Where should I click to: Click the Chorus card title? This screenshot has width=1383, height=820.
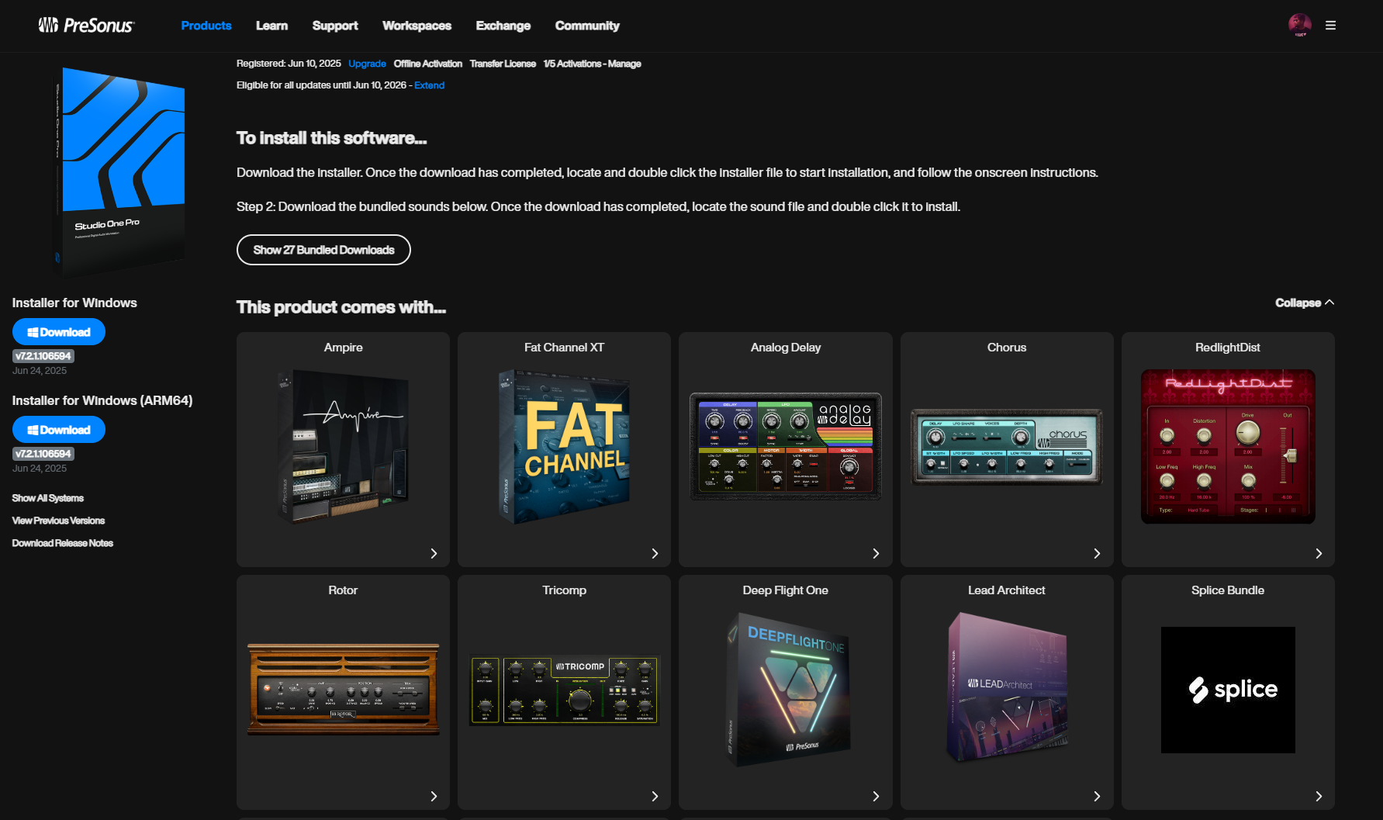pos(1007,348)
